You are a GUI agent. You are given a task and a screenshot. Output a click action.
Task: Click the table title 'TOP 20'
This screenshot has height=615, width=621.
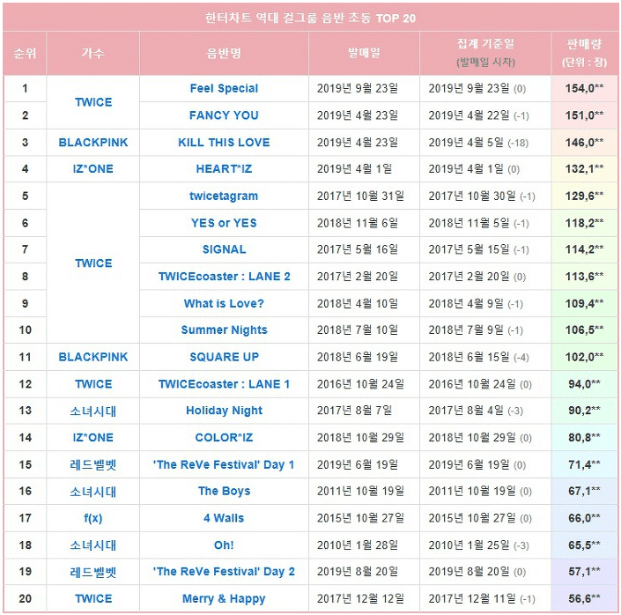tap(396, 19)
